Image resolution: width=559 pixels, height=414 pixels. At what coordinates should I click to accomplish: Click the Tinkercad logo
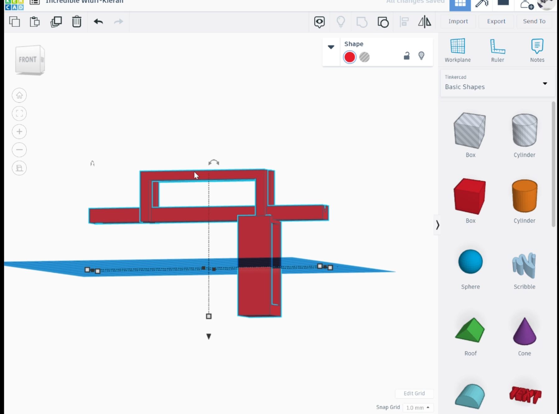14,5
